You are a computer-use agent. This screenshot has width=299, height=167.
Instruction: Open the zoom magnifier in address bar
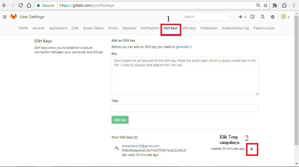[x=258, y=5]
